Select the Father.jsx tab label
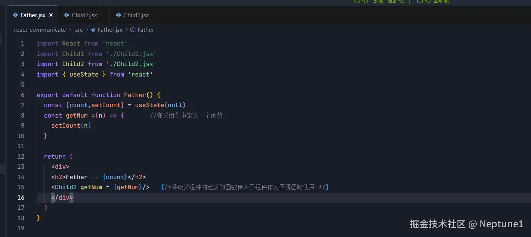The height and width of the screenshot is (237, 531). 33,15
